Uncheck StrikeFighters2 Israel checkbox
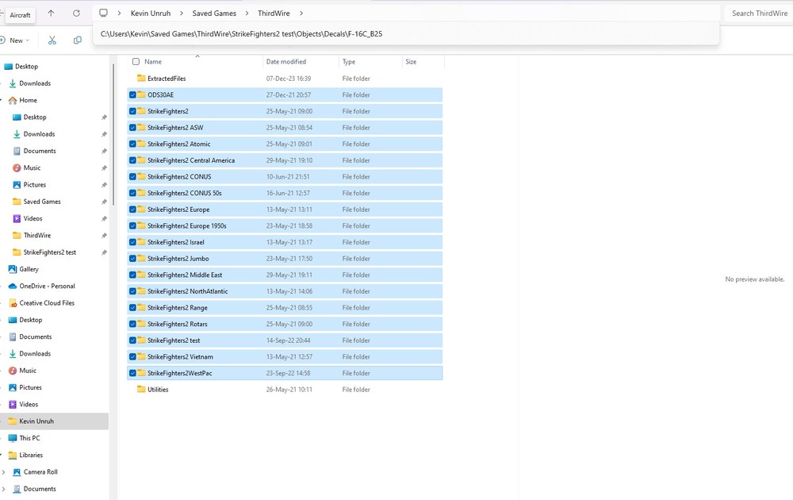Image resolution: width=793 pixels, height=500 pixels. tap(132, 242)
